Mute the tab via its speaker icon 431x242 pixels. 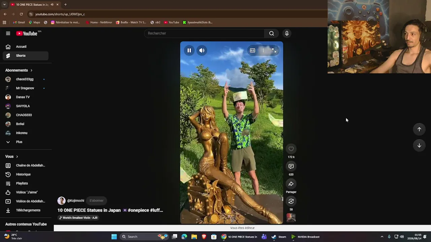tap(52, 4)
